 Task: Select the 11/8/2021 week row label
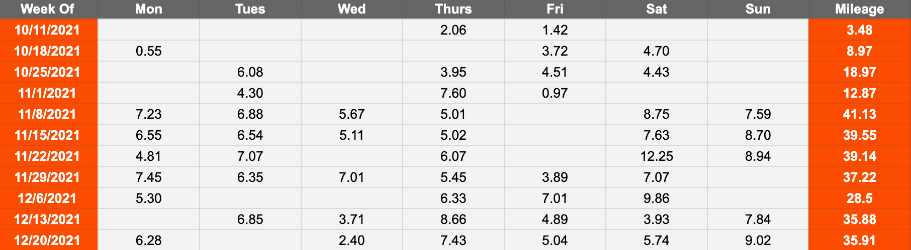coord(48,114)
